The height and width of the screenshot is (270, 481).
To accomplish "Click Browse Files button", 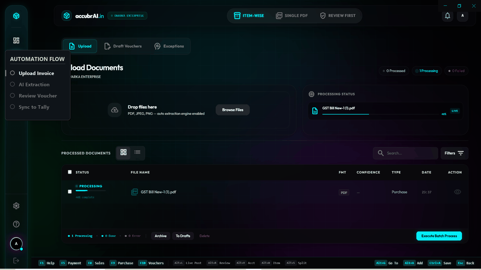I will 232,110.
